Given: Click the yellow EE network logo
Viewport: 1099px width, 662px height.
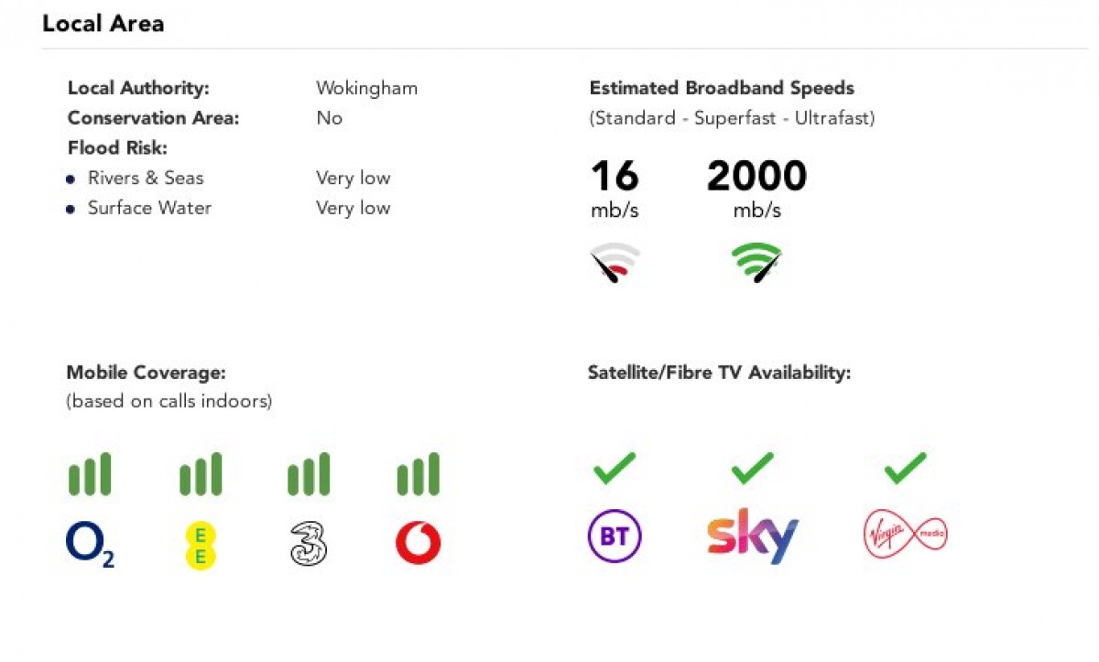Looking at the screenshot, I should tap(200, 545).
